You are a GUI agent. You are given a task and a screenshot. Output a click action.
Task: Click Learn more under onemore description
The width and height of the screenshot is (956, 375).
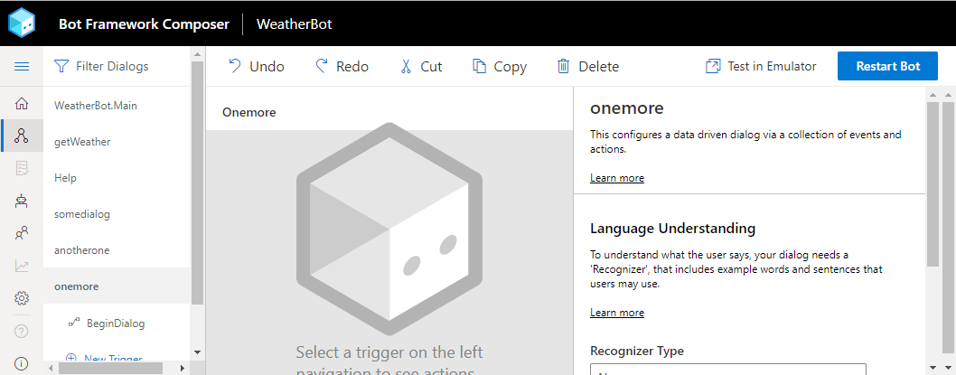point(617,178)
